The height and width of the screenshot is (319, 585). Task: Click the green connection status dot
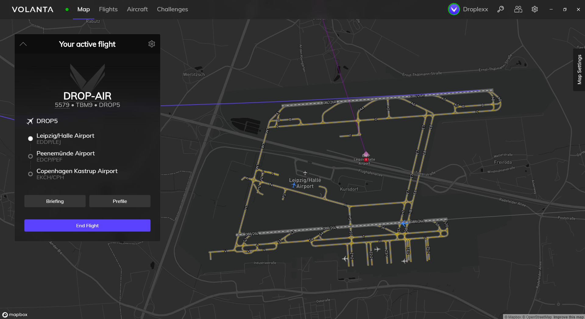pyautogui.click(x=67, y=9)
